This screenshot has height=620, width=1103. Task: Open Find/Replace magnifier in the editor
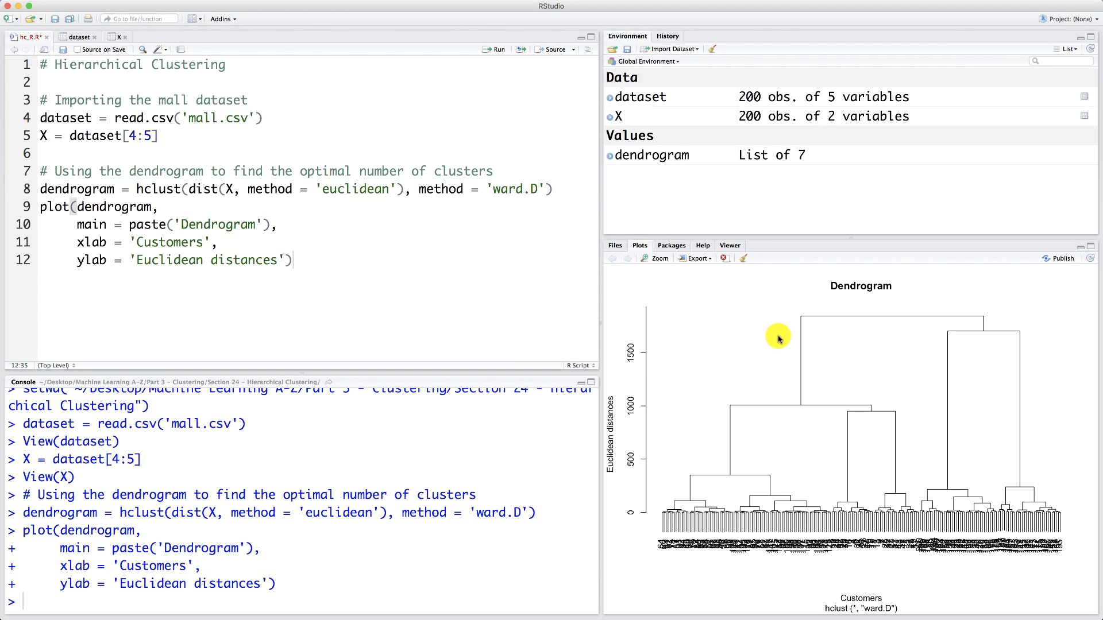click(142, 49)
